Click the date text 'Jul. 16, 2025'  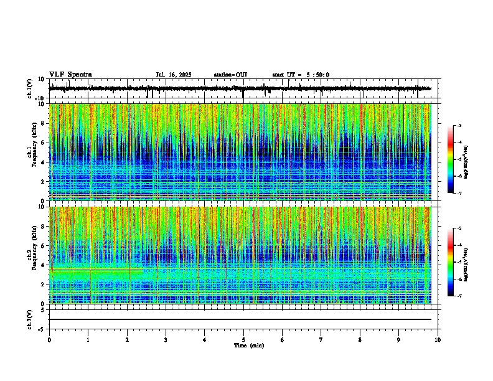pos(174,75)
